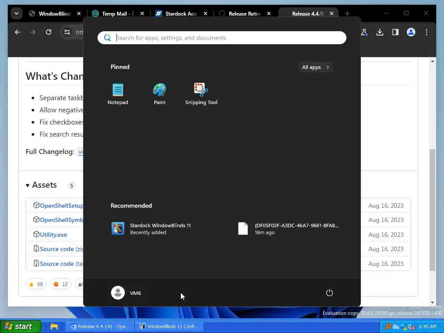Open Chrome downloads
444x333 pixels.
point(380,32)
